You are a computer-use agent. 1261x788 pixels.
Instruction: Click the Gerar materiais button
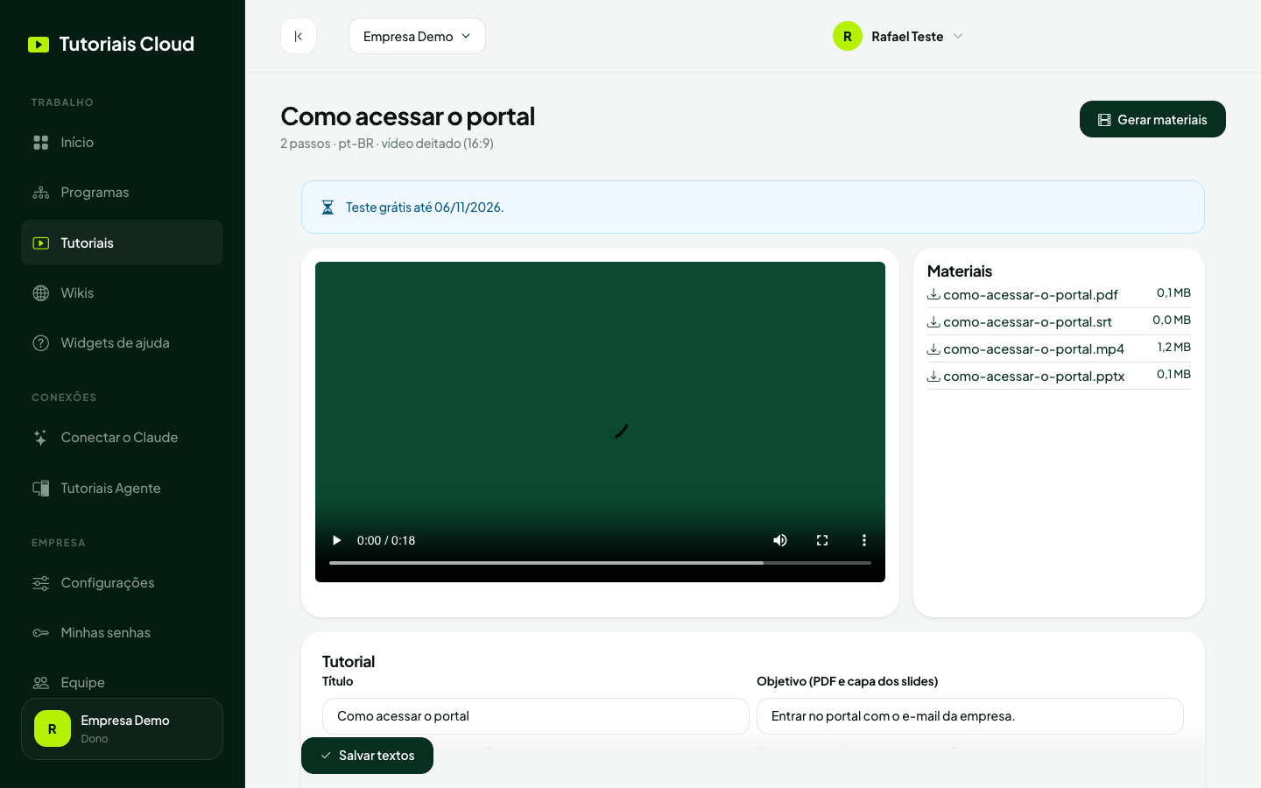pos(1152,119)
